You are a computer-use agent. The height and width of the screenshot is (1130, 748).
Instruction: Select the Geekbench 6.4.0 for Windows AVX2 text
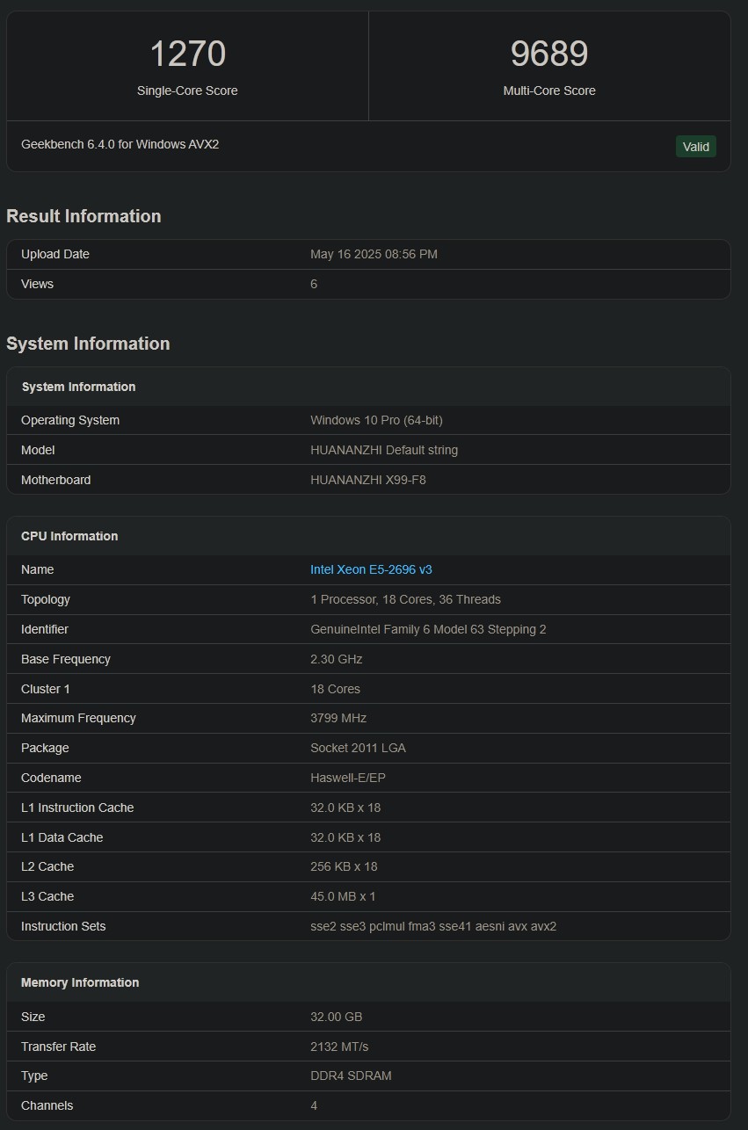(120, 144)
